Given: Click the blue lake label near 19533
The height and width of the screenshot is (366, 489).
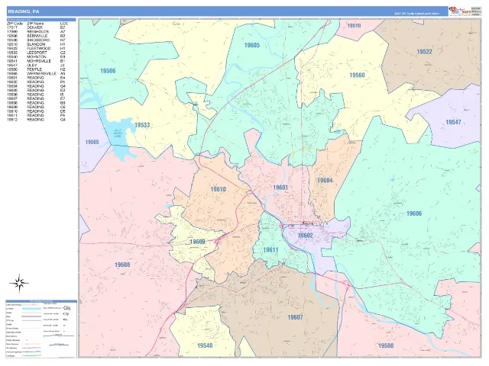Looking at the screenshot, I should tap(118, 133).
